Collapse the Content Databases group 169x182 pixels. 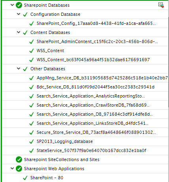19,32
